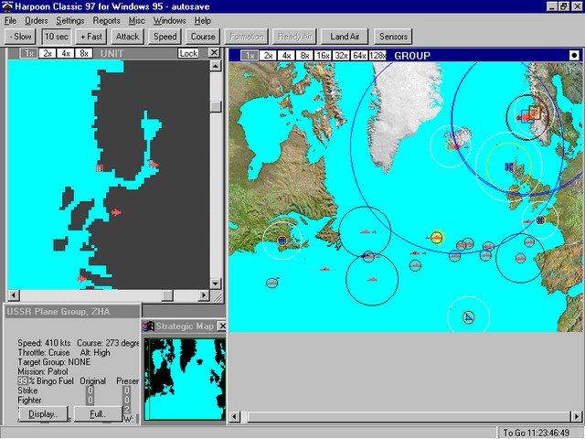Click the Attack toolbar button
Image resolution: width=585 pixels, height=439 pixels.
coord(128,37)
